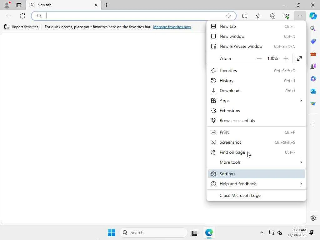Open Browser essentials menu item
320x240 pixels.
(256, 121)
